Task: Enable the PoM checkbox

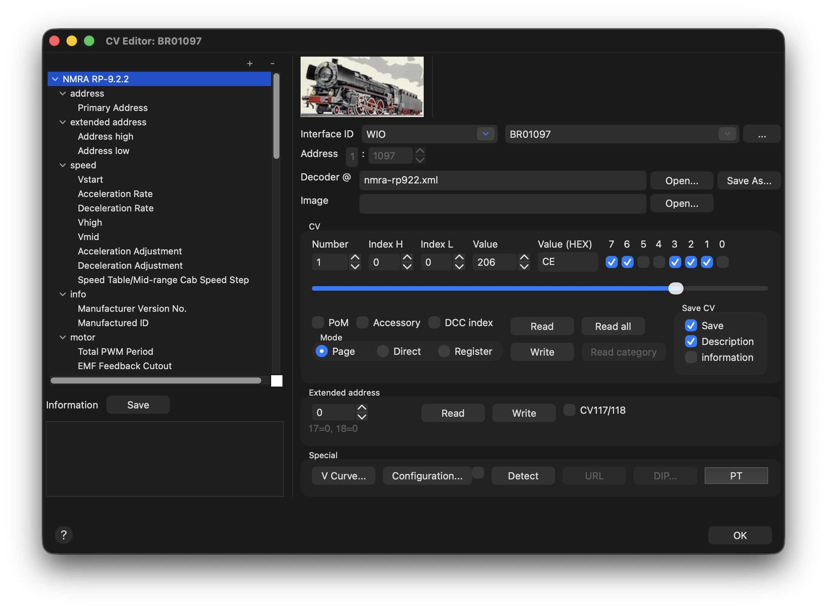Action: tap(318, 323)
